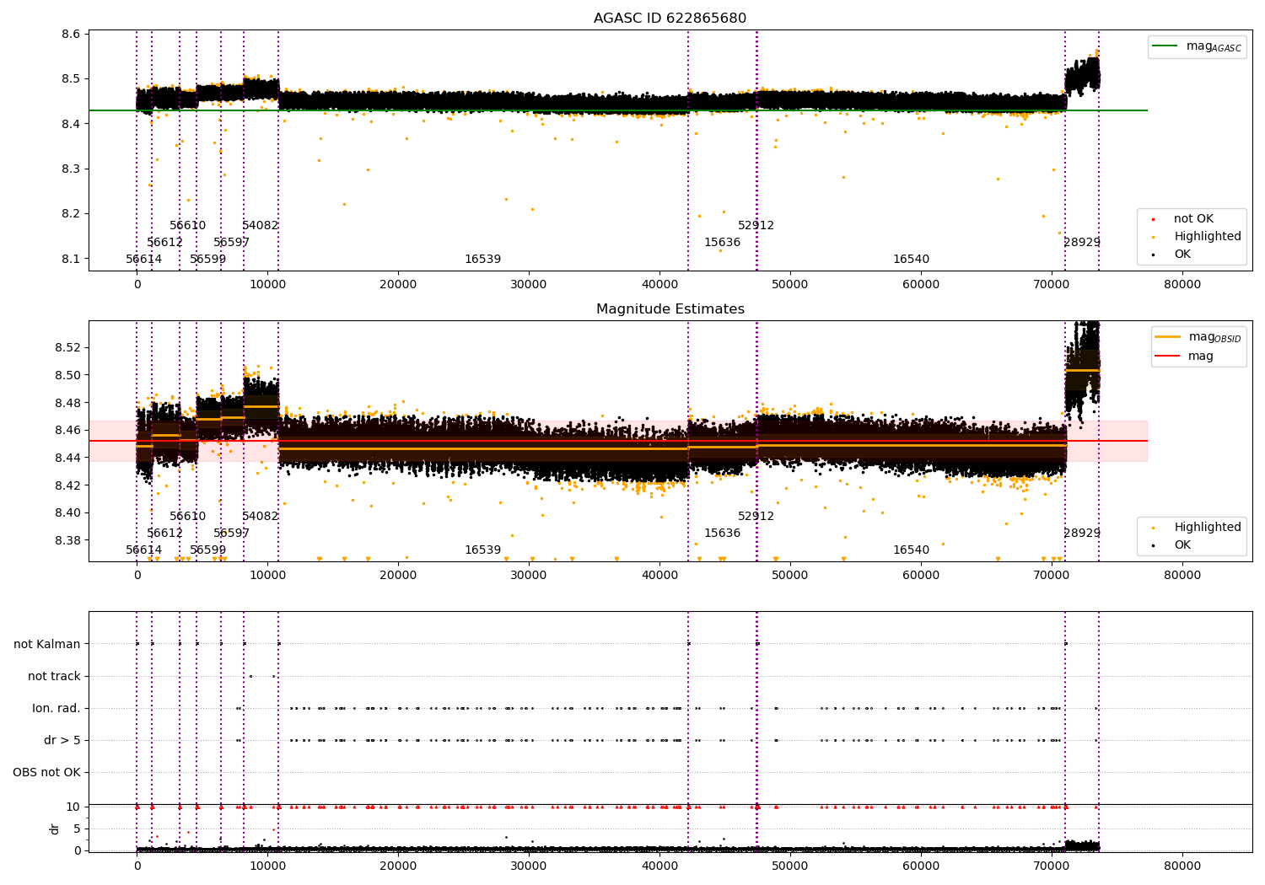Click obsid label 16539 in Magnitude Estimates plot
1265x885 pixels.
coord(482,550)
